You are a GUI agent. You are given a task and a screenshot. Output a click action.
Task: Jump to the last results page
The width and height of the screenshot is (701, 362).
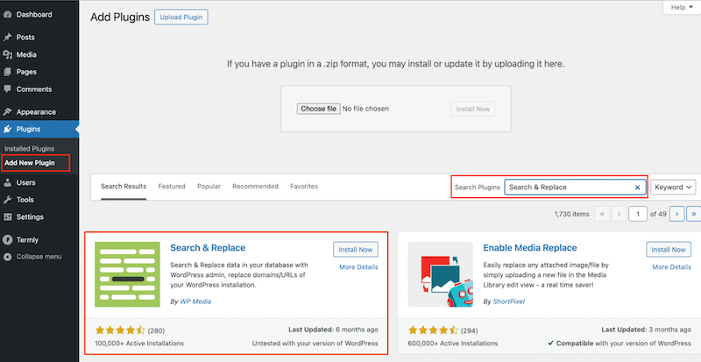tap(694, 214)
